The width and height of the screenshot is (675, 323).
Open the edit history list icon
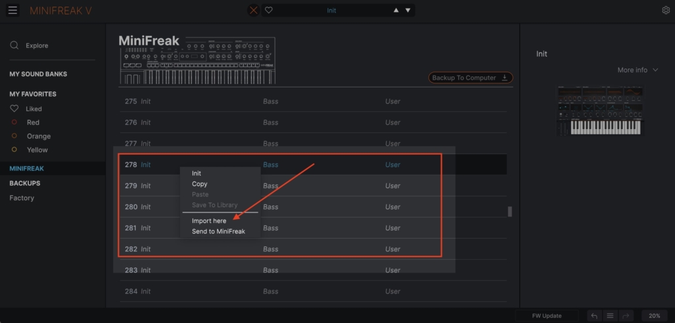click(610, 316)
